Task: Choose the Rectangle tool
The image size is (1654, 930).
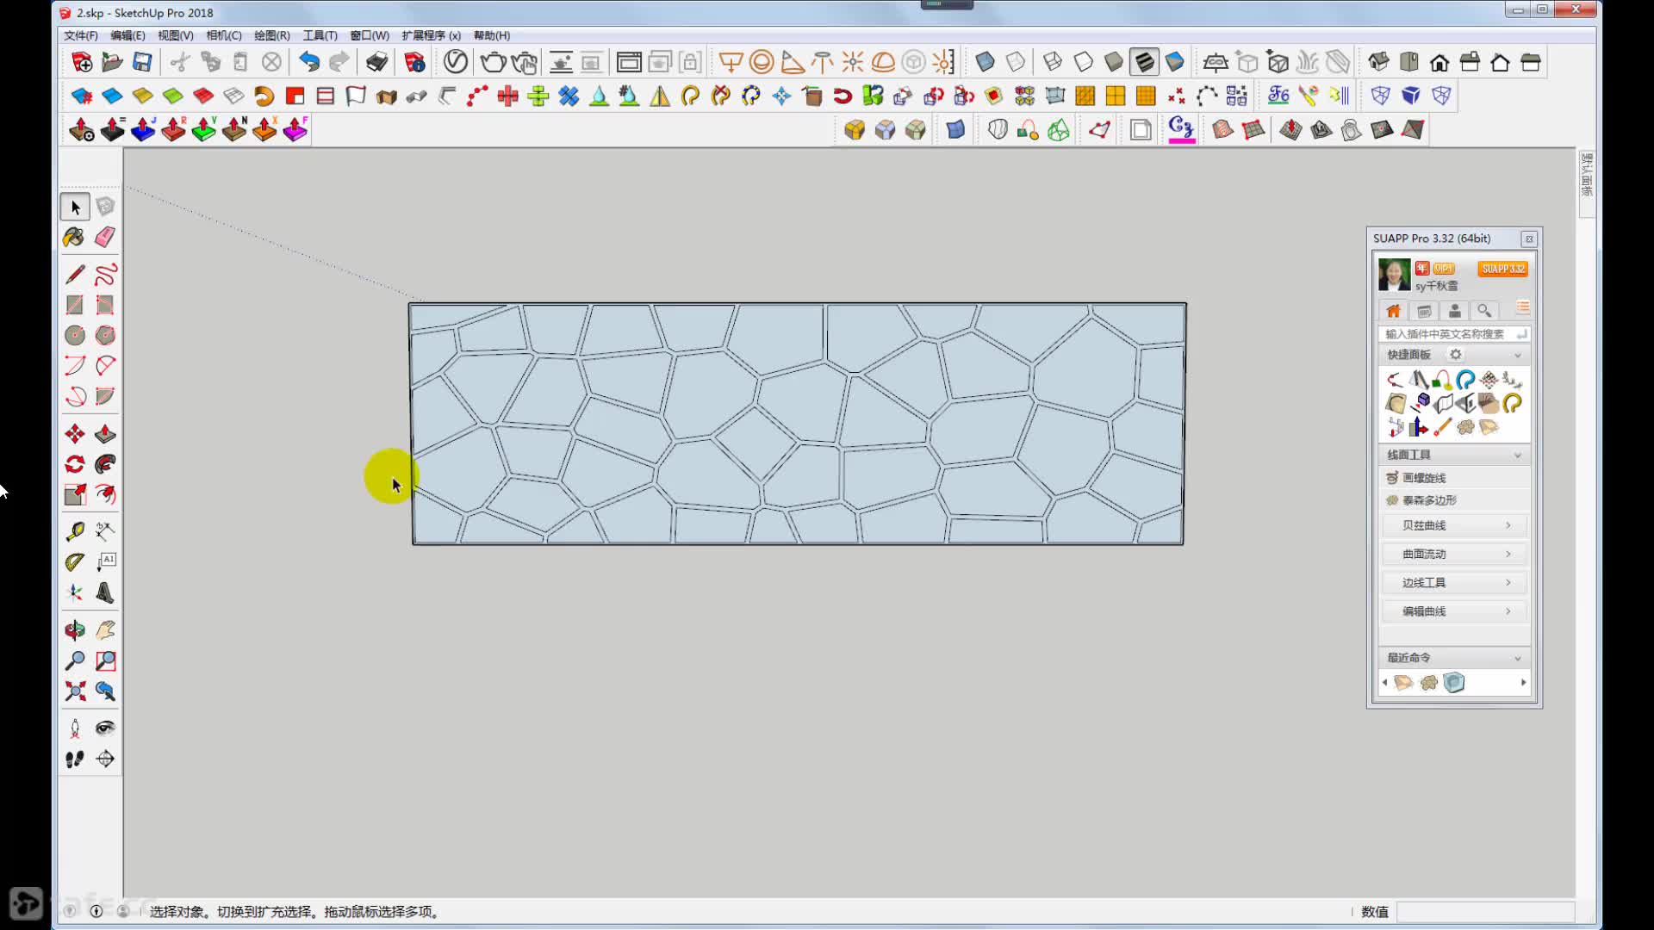Action: pyautogui.click(x=75, y=305)
